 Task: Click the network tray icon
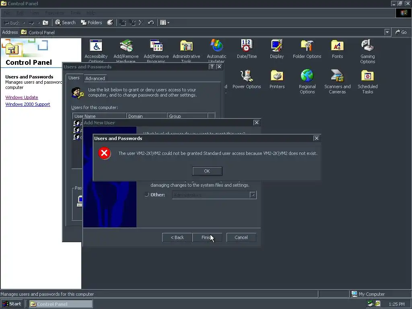[371, 304]
